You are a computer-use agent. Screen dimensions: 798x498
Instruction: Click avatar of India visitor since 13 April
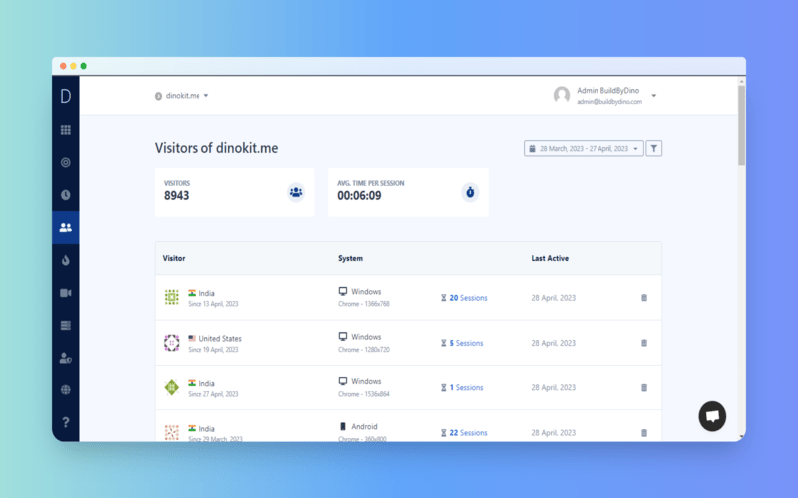pos(171,297)
